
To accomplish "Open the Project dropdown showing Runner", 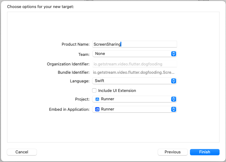I will (x=135, y=99).
